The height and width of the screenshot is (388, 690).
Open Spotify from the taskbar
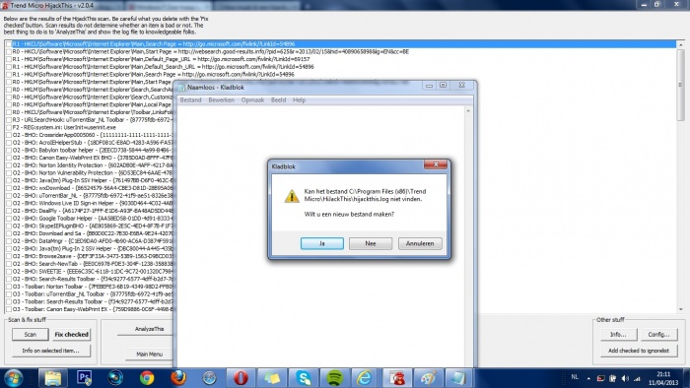335,378
